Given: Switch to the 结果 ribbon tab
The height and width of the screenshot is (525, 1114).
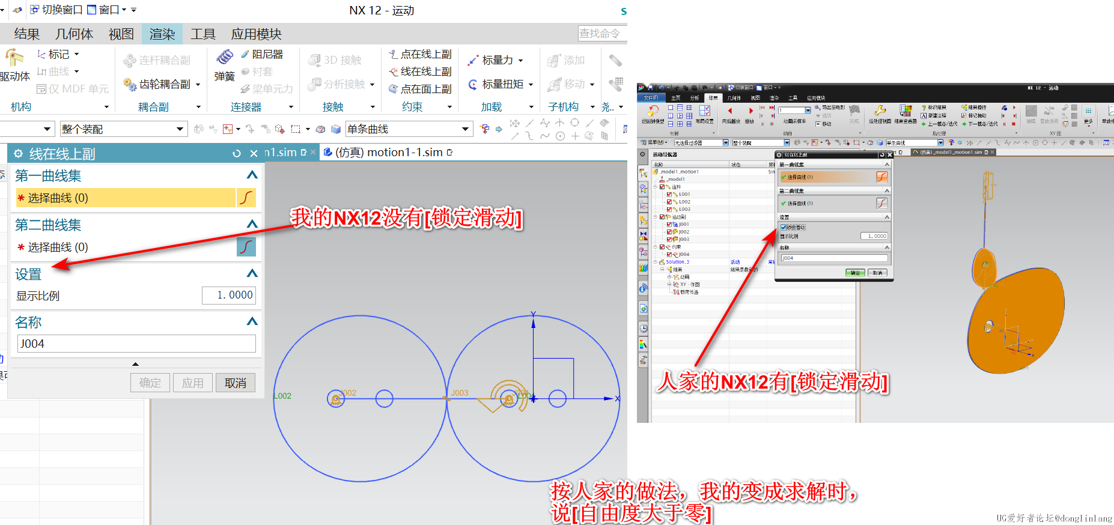Looking at the screenshot, I should pos(26,34).
